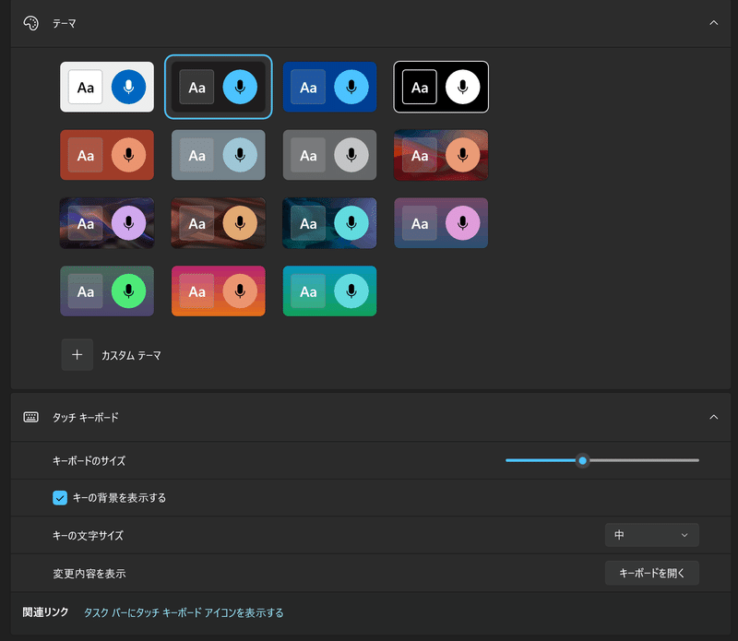Apply the pale blue-gray theme
Screen dimensions: 738x641
(219, 155)
